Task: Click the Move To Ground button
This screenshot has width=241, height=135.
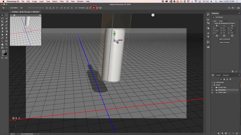Action: point(225,43)
